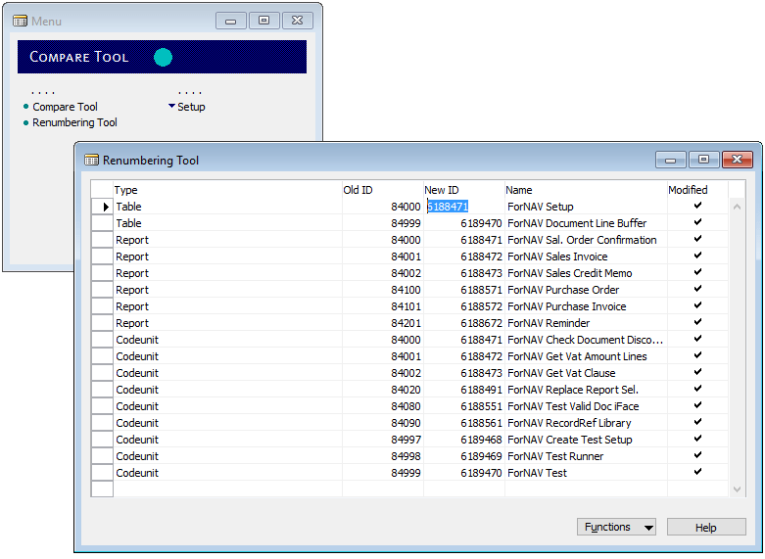Expand the Setup menu arrow
Screen dimensions: 765x559
171,107
